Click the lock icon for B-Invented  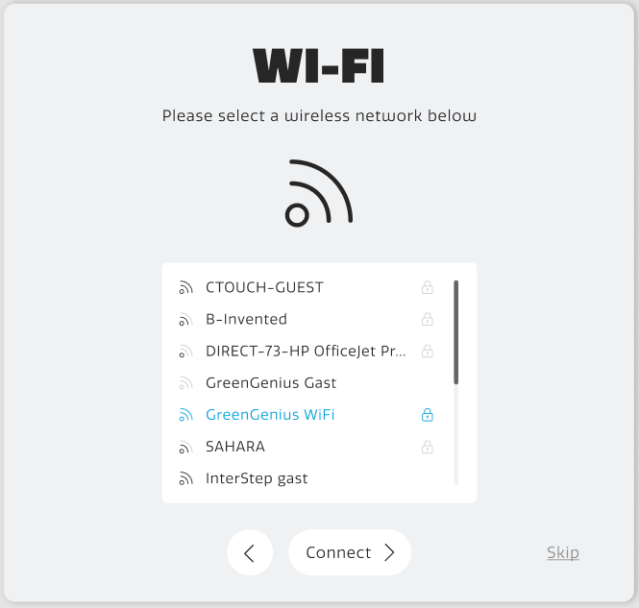pyautogui.click(x=428, y=319)
